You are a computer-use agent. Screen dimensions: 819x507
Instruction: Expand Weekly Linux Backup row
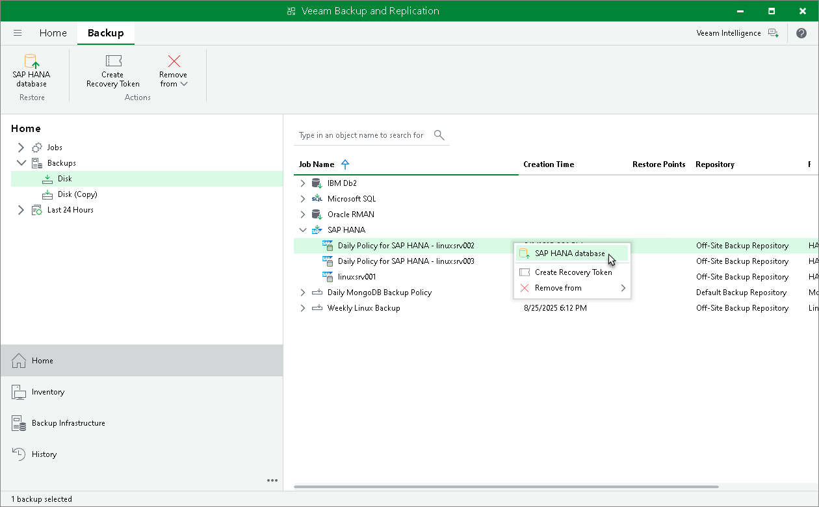tap(302, 308)
